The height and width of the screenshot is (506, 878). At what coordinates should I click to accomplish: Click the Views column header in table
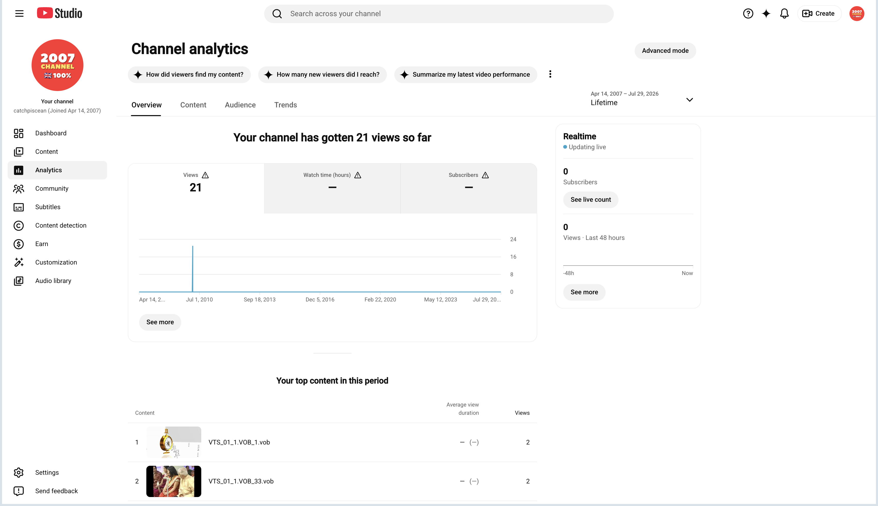522,413
